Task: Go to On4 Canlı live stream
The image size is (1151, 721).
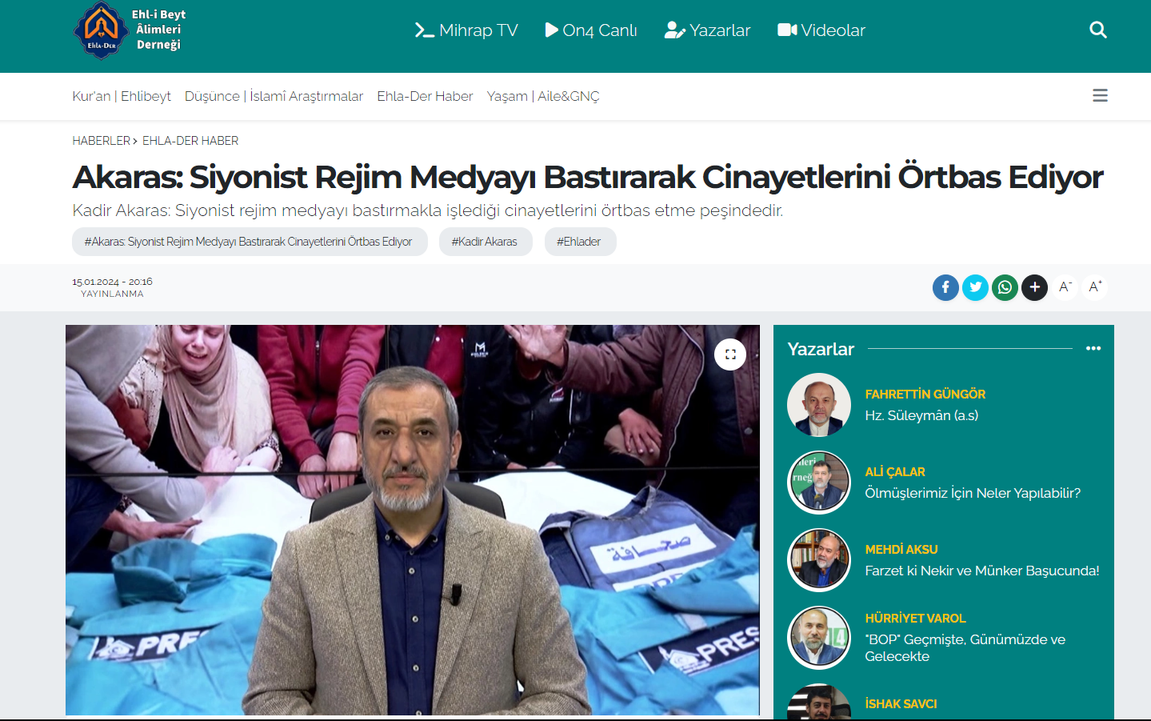Action: pos(591,30)
